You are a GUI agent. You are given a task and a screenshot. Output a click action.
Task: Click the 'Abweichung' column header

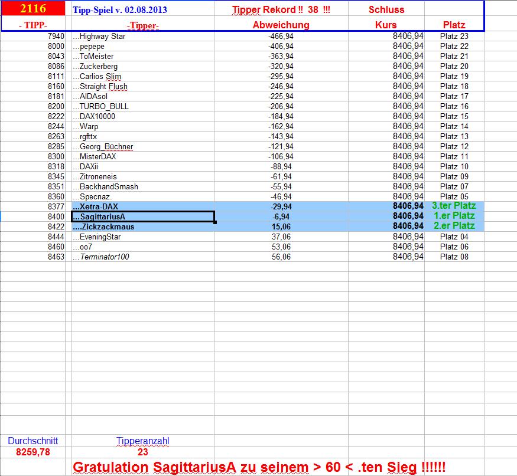point(281,25)
